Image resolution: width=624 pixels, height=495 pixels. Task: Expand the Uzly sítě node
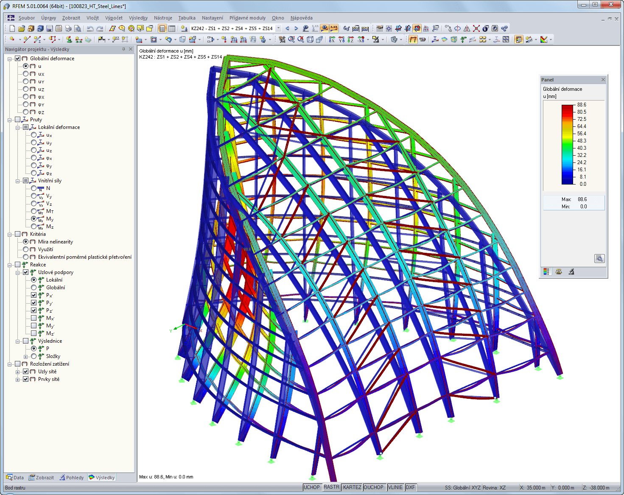click(18, 371)
